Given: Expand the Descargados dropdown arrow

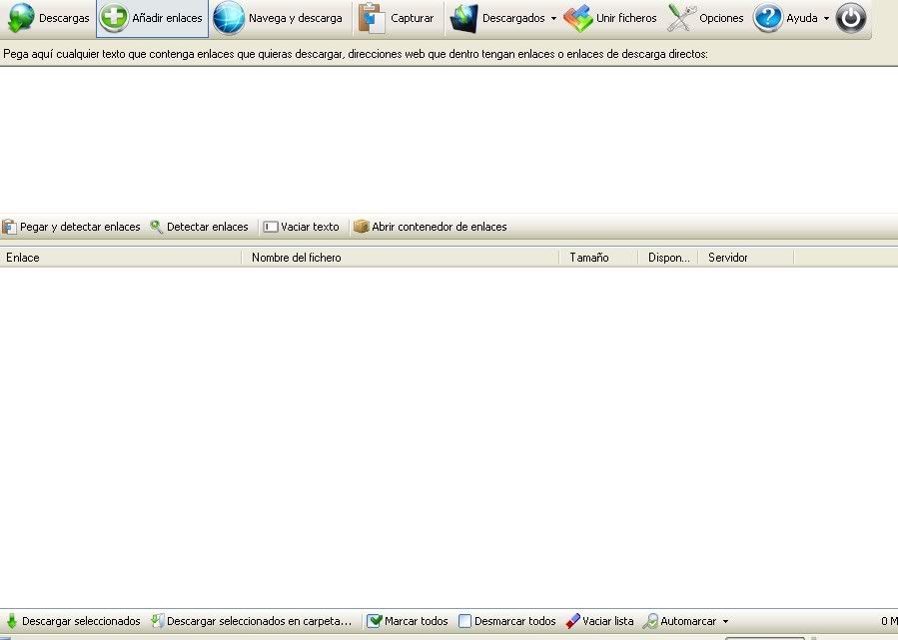Looking at the screenshot, I should tap(553, 19).
